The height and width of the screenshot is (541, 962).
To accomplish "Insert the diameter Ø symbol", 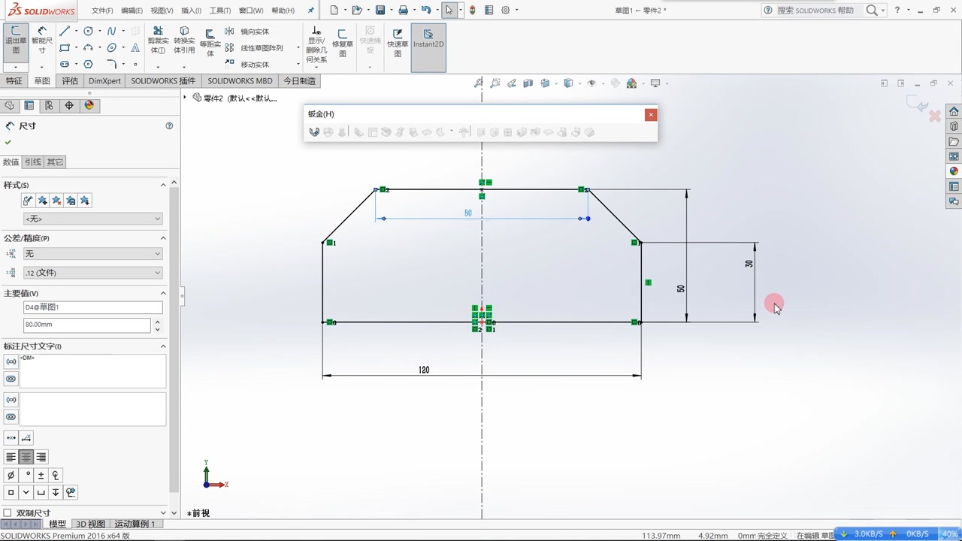I will pos(11,476).
